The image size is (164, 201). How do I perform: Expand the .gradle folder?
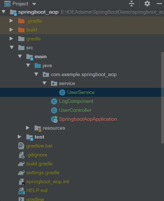[11, 21]
